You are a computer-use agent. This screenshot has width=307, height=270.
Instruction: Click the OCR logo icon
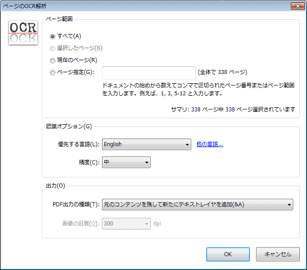[23, 33]
